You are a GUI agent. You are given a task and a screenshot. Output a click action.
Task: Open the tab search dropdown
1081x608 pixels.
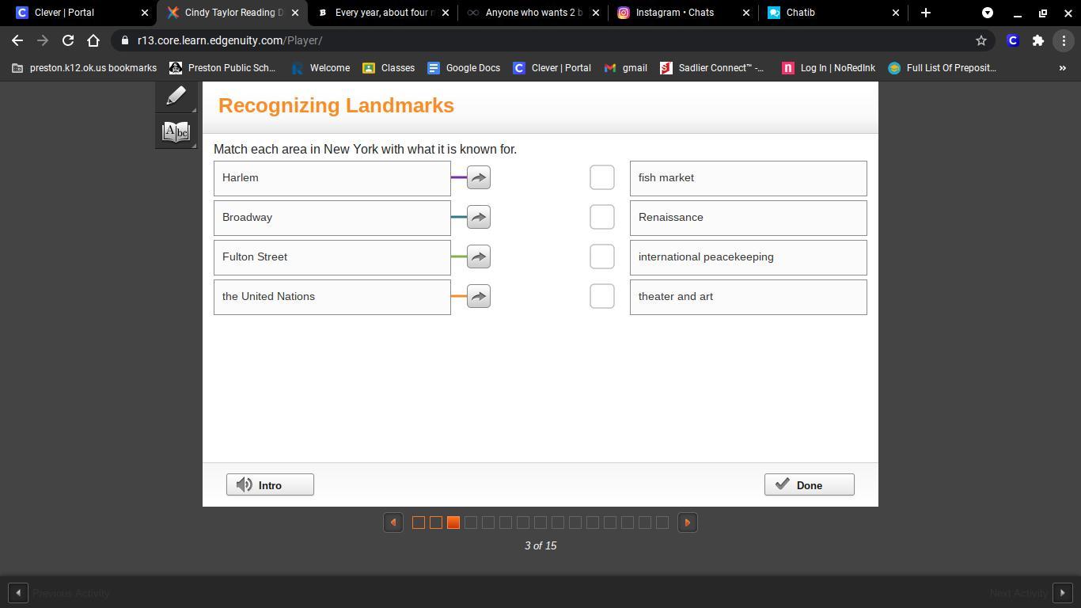(987, 13)
